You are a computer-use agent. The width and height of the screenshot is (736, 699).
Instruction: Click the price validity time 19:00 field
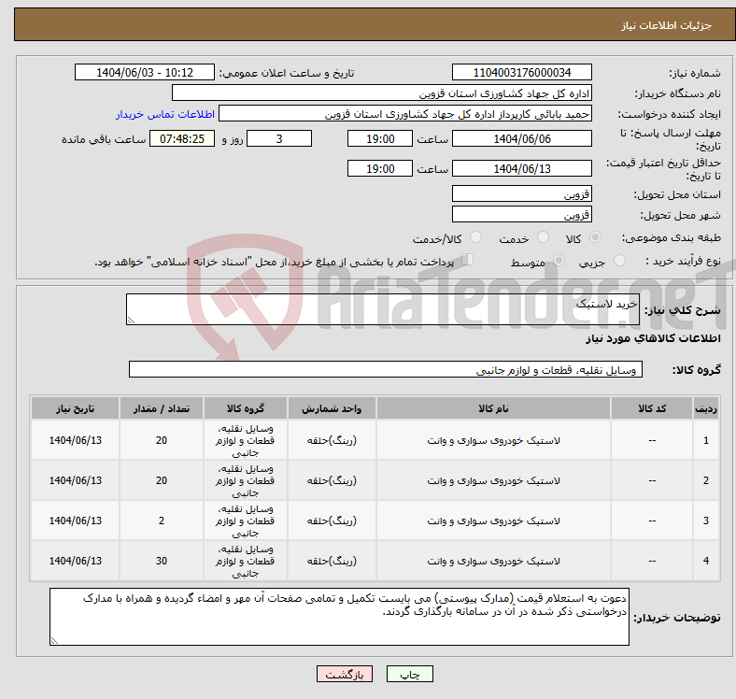tap(380, 168)
